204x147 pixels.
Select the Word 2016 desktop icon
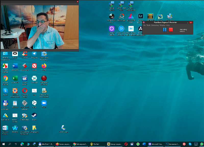[15, 66]
